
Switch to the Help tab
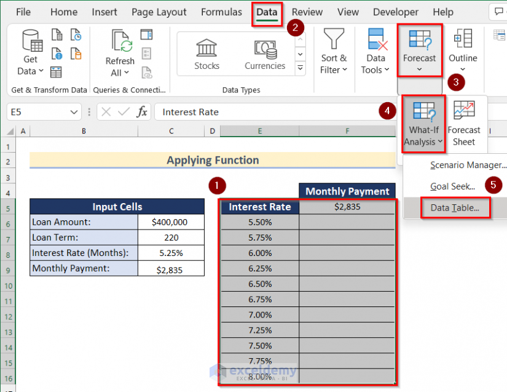point(443,12)
